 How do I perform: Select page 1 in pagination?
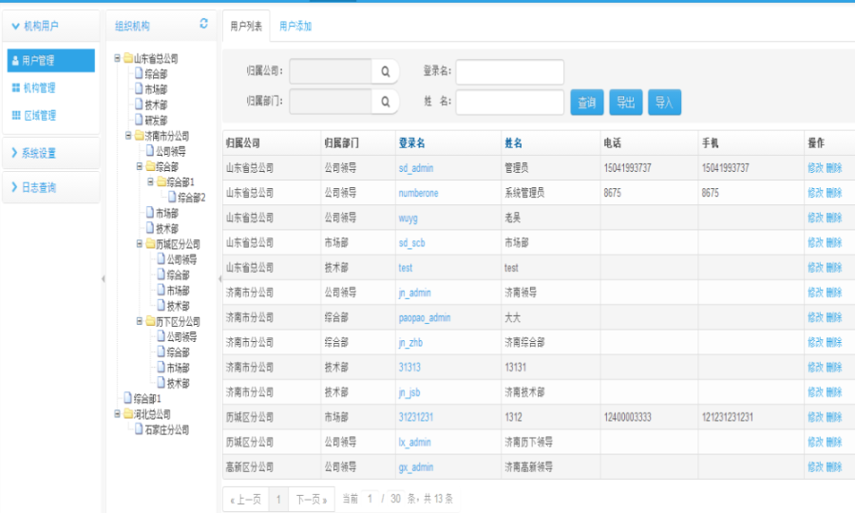[x=278, y=499]
